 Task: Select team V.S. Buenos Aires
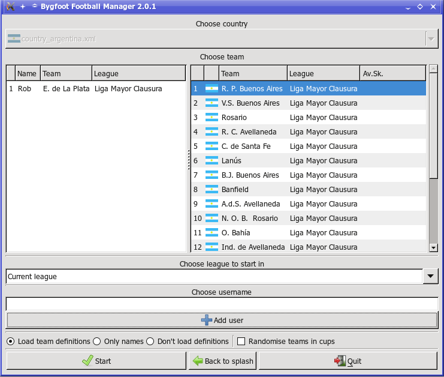(x=309, y=103)
